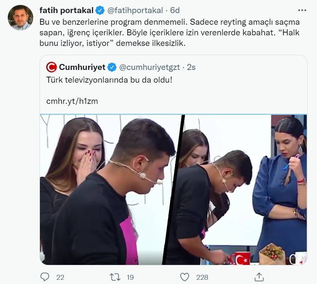Open the cmhr.yt/h1zm link
Image resolution: width=328 pixels, height=284 pixels.
(72, 101)
